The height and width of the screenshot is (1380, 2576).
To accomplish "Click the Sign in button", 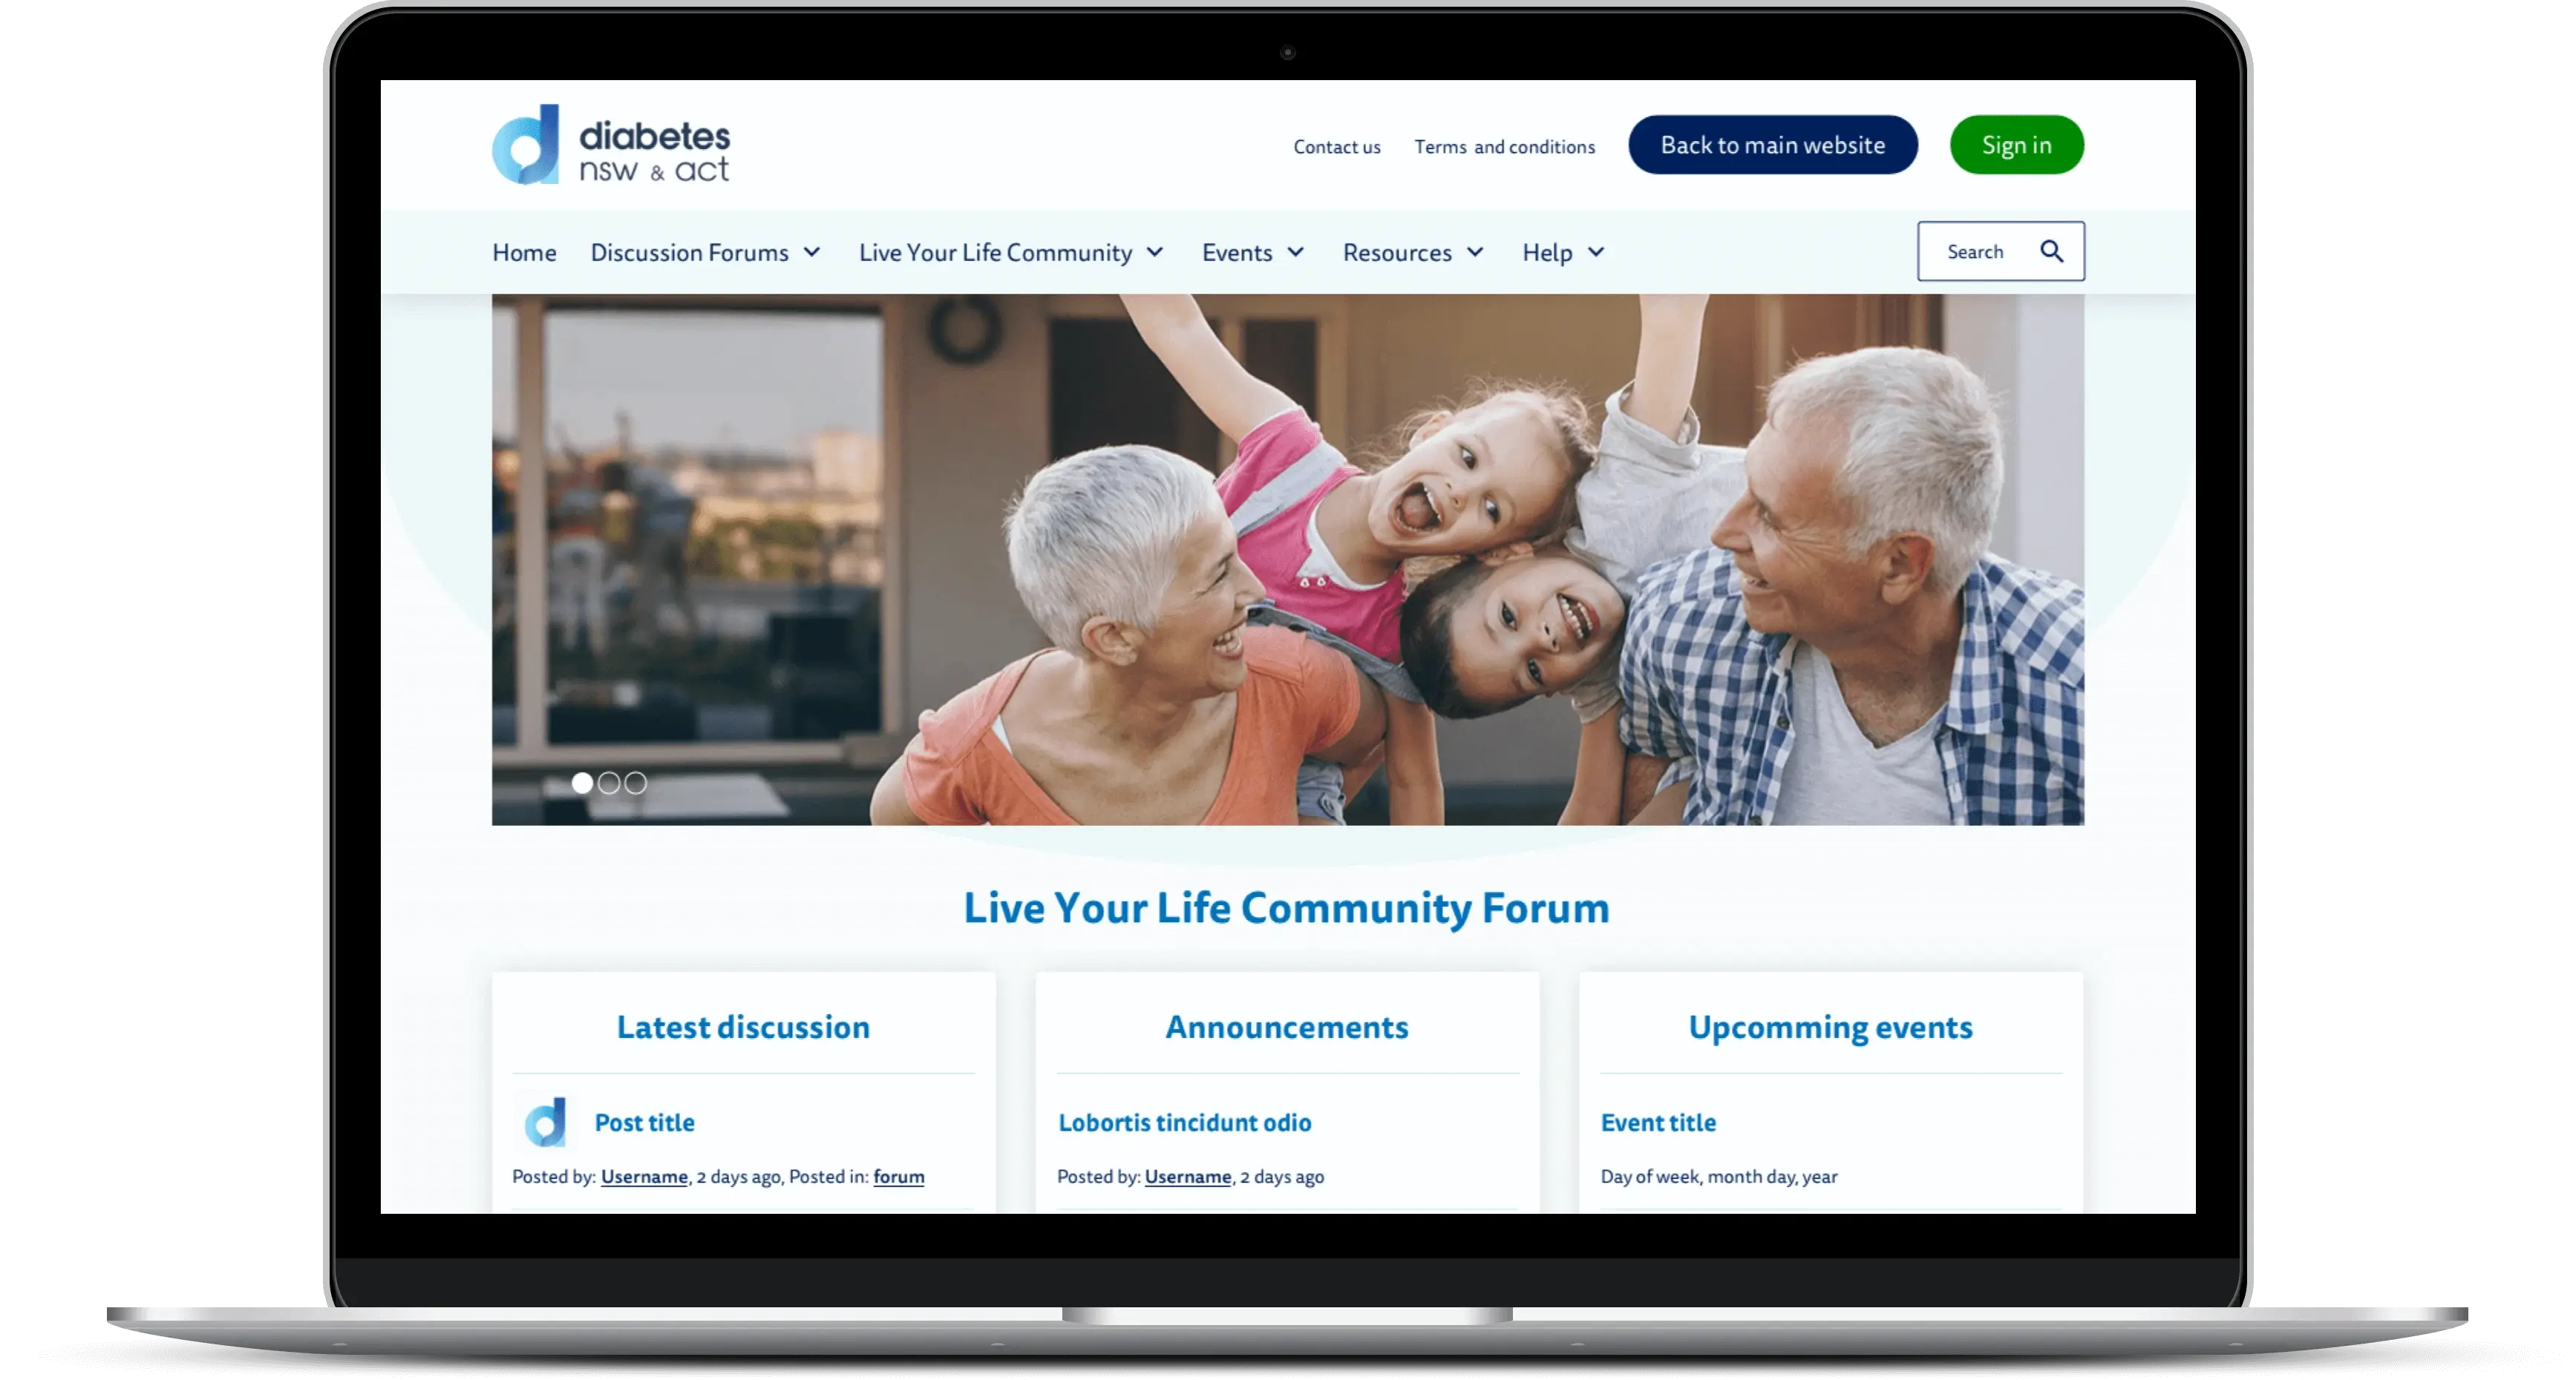I will [2017, 145].
